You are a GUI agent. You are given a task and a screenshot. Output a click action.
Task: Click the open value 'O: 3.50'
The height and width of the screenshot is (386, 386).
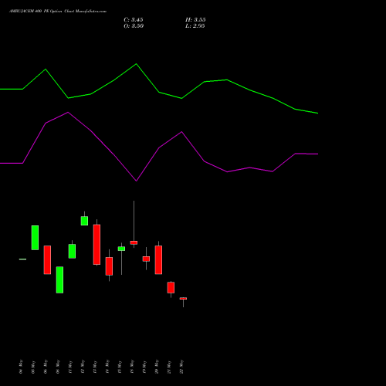pos(134,26)
